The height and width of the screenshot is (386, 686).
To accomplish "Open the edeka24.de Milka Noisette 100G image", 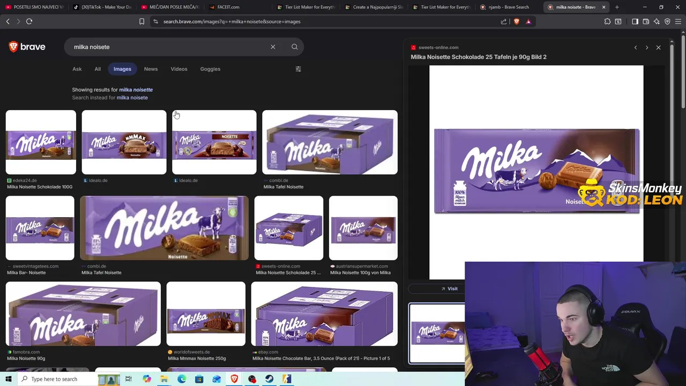I will pos(41,143).
